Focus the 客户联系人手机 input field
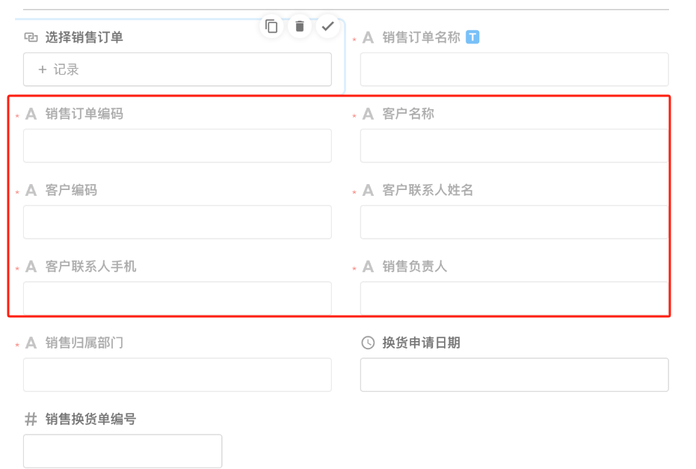This screenshot has width=696, height=469. [x=177, y=298]
